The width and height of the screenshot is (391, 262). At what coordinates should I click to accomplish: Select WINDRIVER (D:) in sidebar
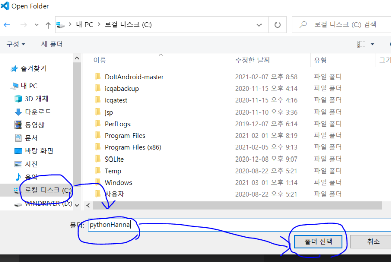[x=49, y=203]
